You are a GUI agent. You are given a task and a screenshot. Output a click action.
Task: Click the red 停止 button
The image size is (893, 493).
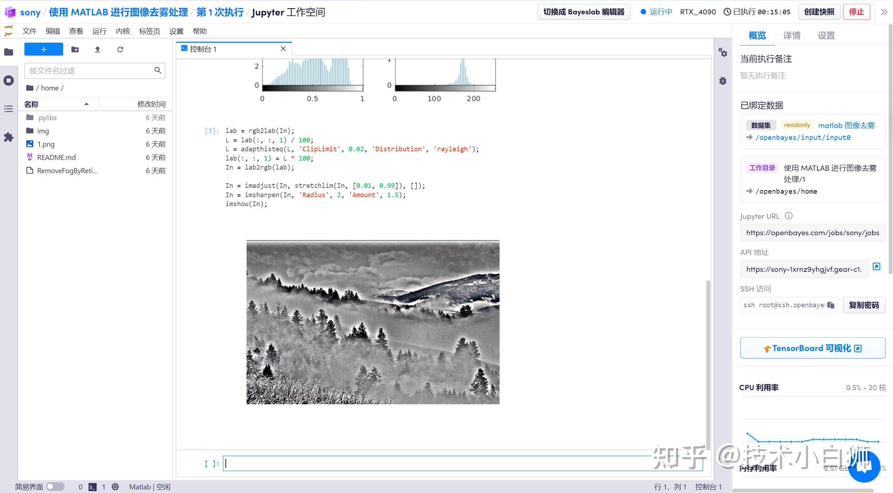tap(857, 11)
